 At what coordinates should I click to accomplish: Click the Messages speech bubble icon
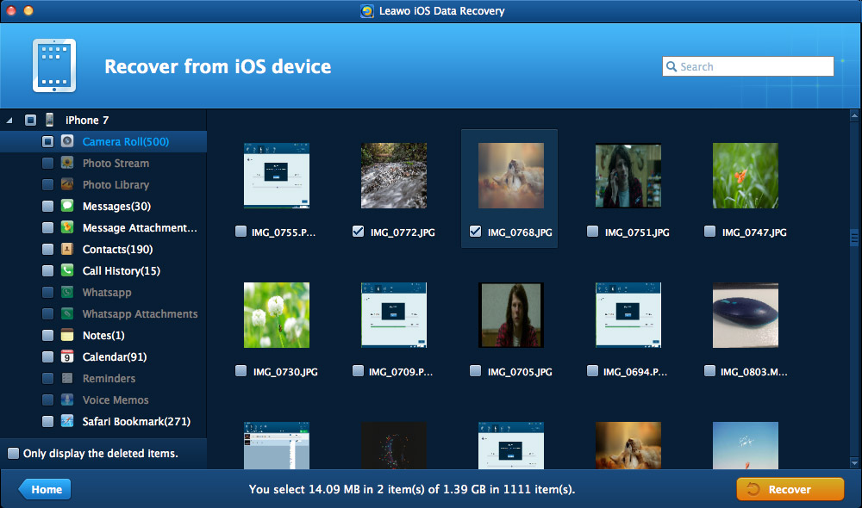67,206
